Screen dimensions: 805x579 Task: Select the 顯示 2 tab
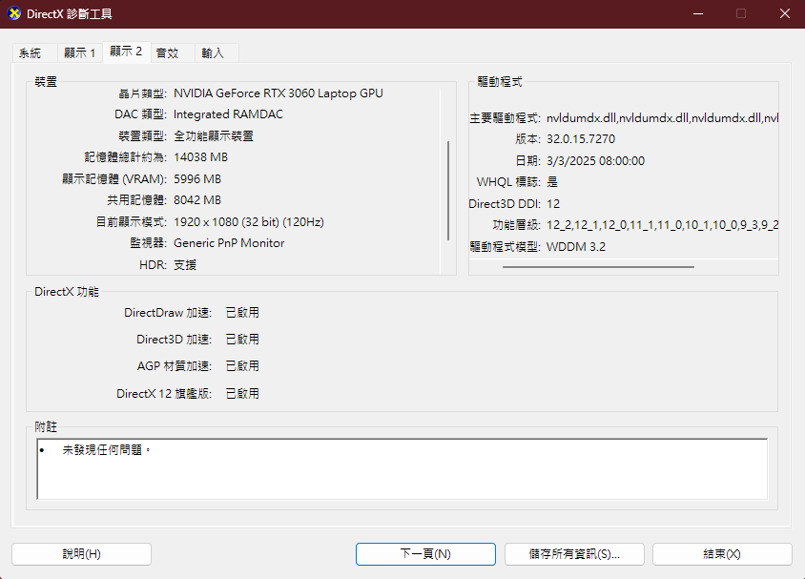126,52
